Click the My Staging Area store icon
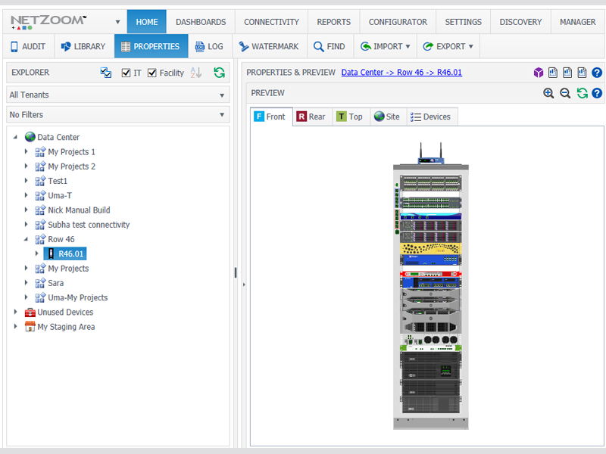606x454 pixels. [x=30, y=327]
